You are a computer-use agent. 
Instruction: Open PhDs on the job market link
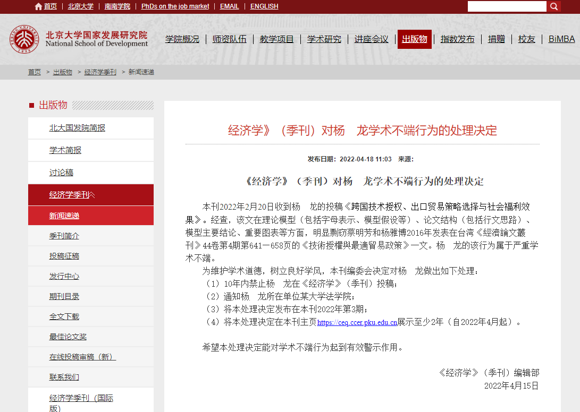(175, 6)
